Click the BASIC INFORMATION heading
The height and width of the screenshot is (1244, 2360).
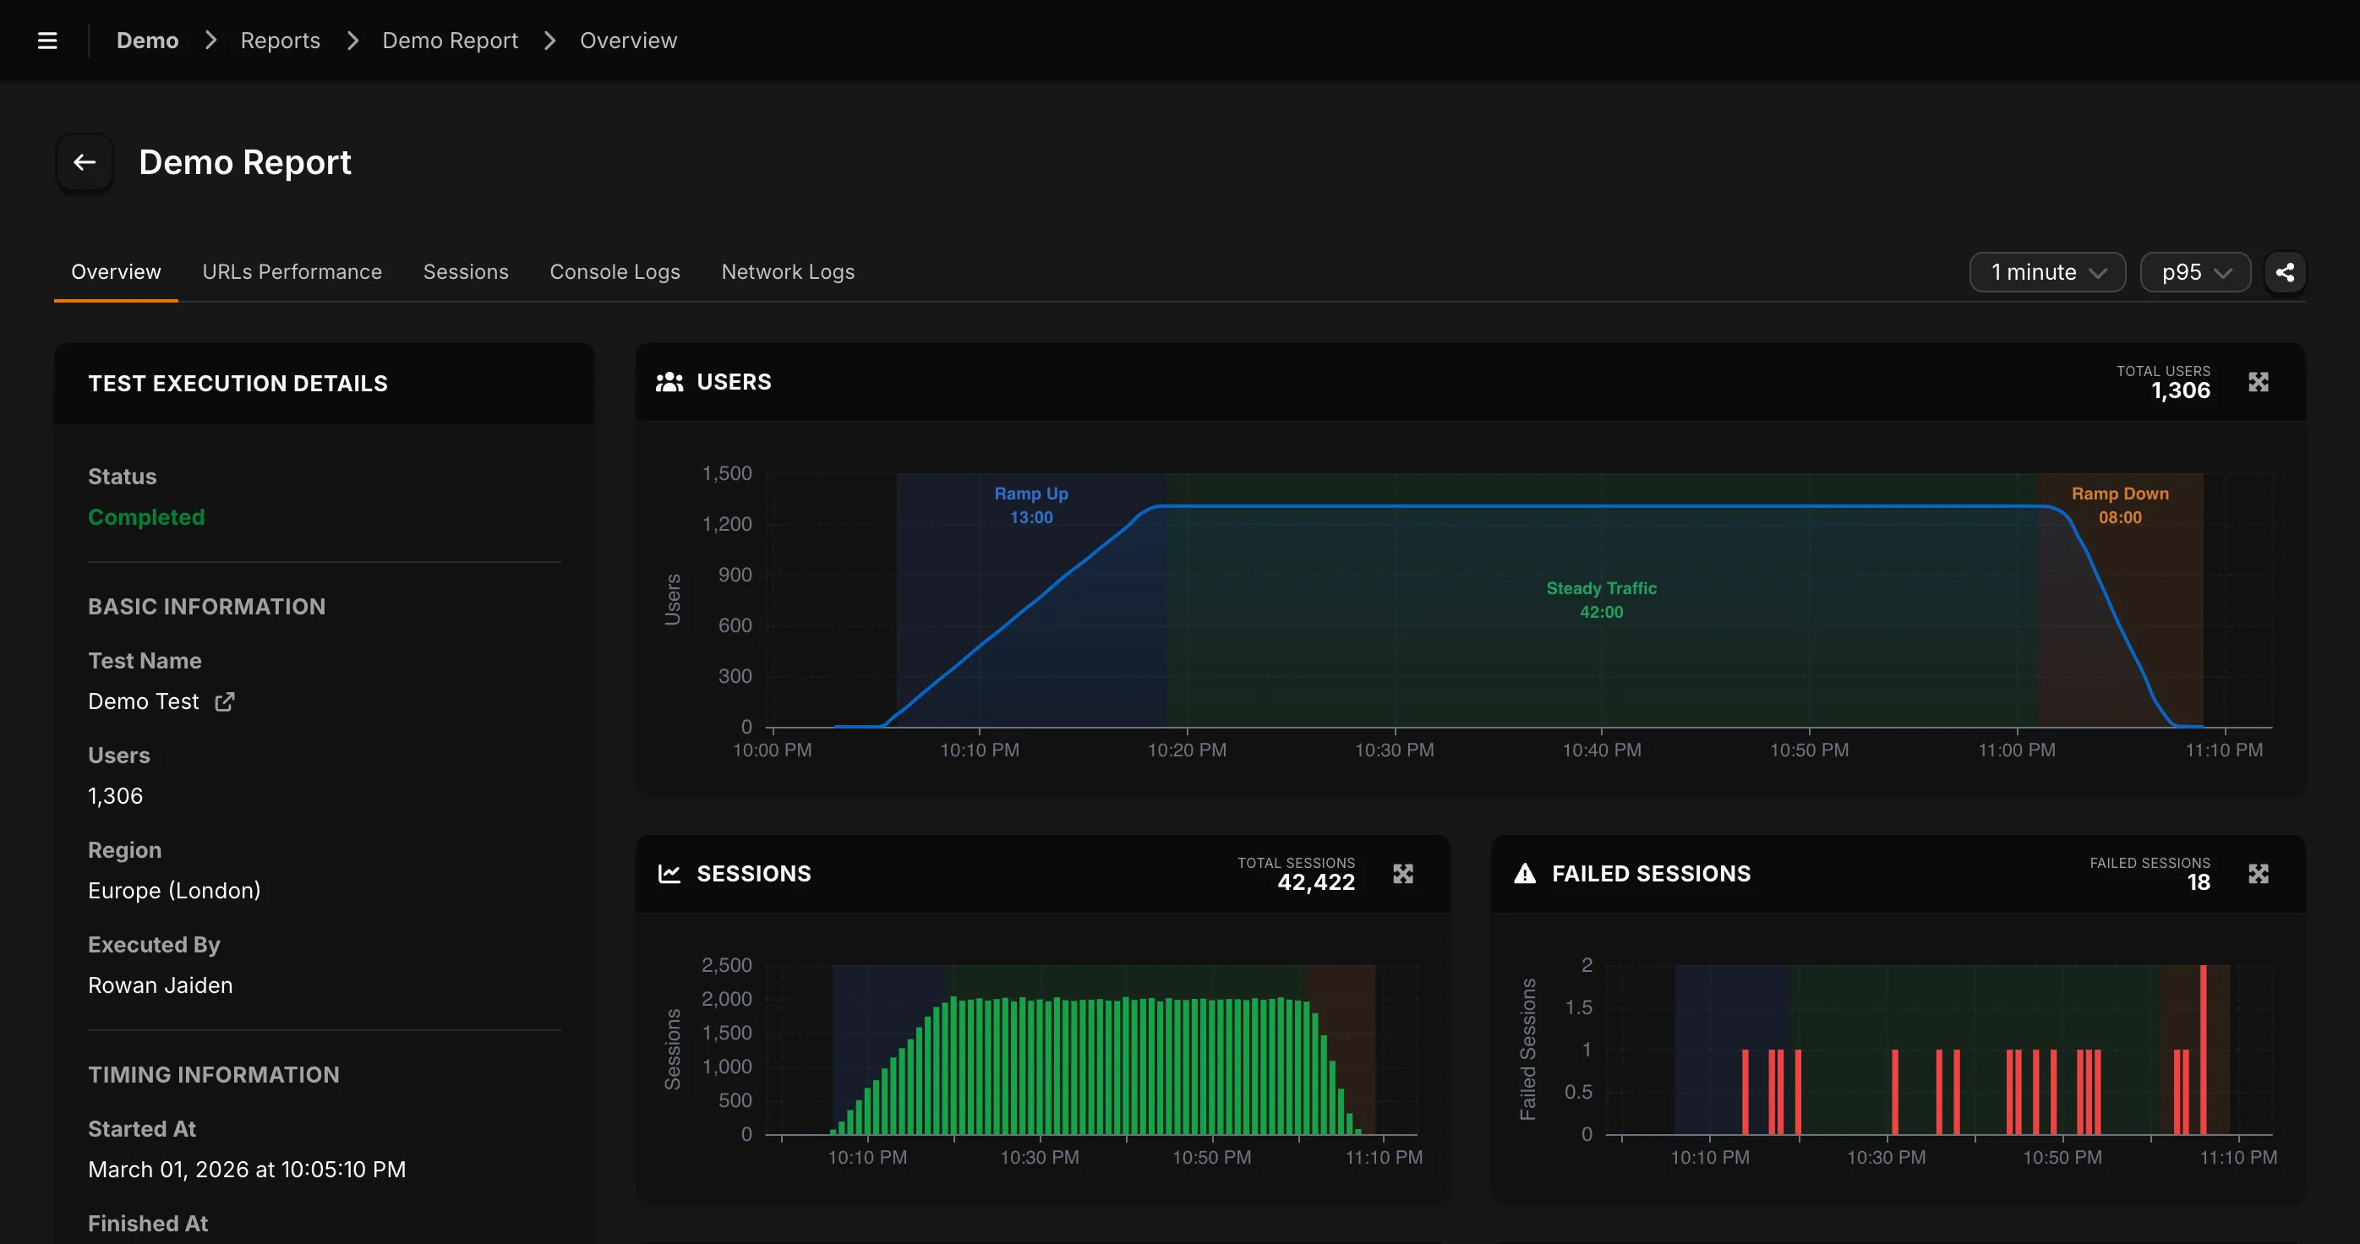(x=207, y=608)
